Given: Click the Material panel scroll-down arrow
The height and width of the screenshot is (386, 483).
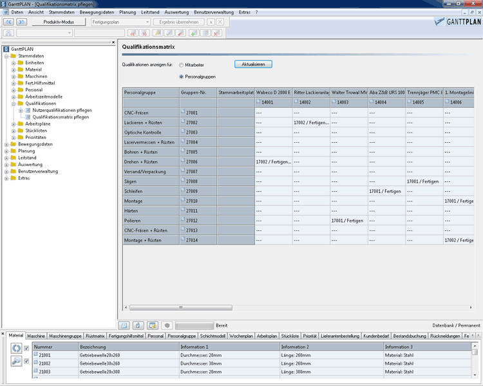Looking at the screenshot, I should [x=475, y=374].
